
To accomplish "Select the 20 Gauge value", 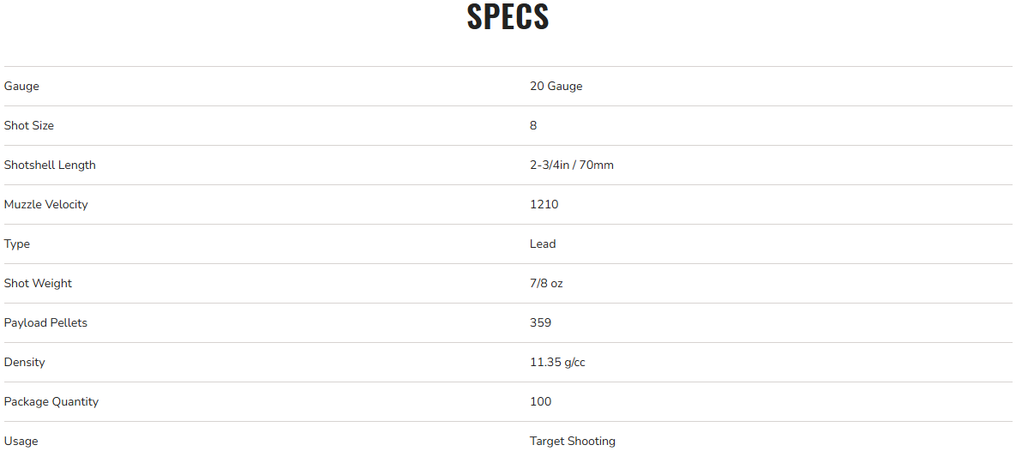I will coord(556,86).
